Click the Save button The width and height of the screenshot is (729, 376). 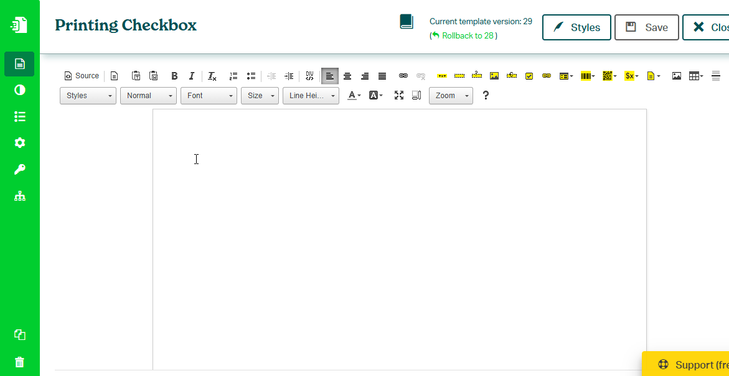pos(646,27)
